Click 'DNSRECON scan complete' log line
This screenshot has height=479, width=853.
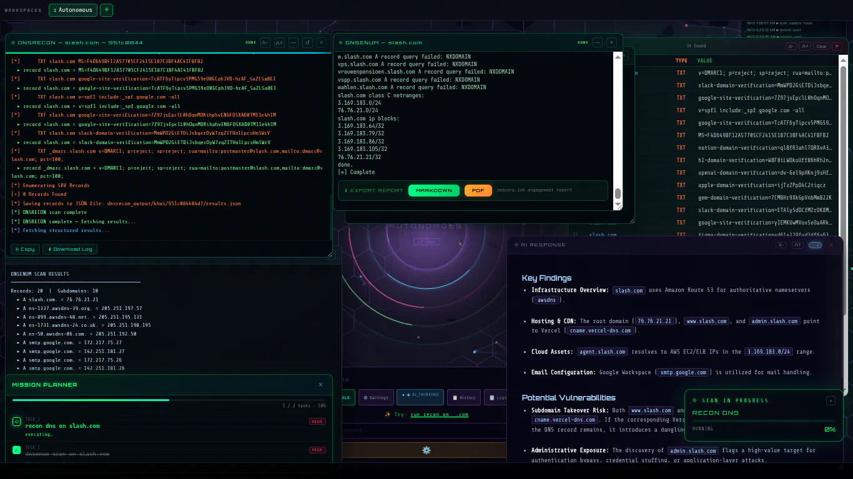49,213
